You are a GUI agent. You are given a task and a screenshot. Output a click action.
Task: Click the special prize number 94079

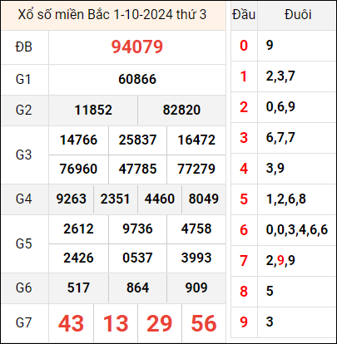click(x=137, y=47)
